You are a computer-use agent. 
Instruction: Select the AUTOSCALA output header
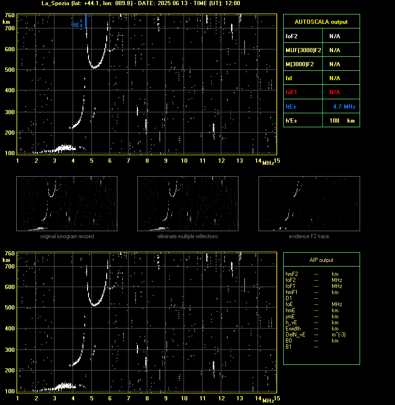(321, 22)
